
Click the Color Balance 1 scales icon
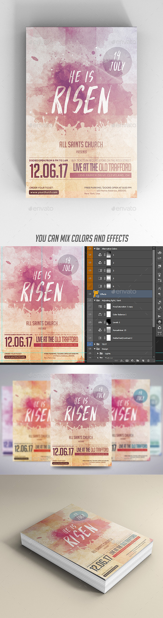[x=100, y=315]
